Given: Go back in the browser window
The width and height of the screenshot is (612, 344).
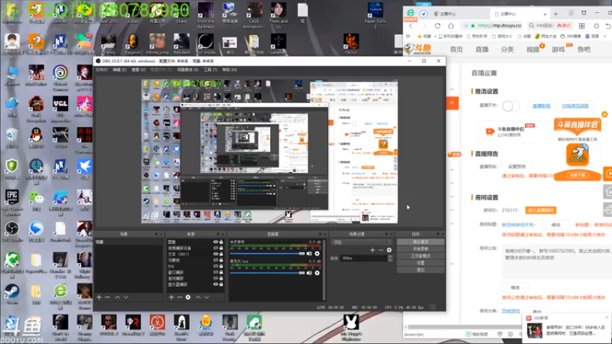Looking at the screenshot, I should pyautogui.click(x=411, y=26).
